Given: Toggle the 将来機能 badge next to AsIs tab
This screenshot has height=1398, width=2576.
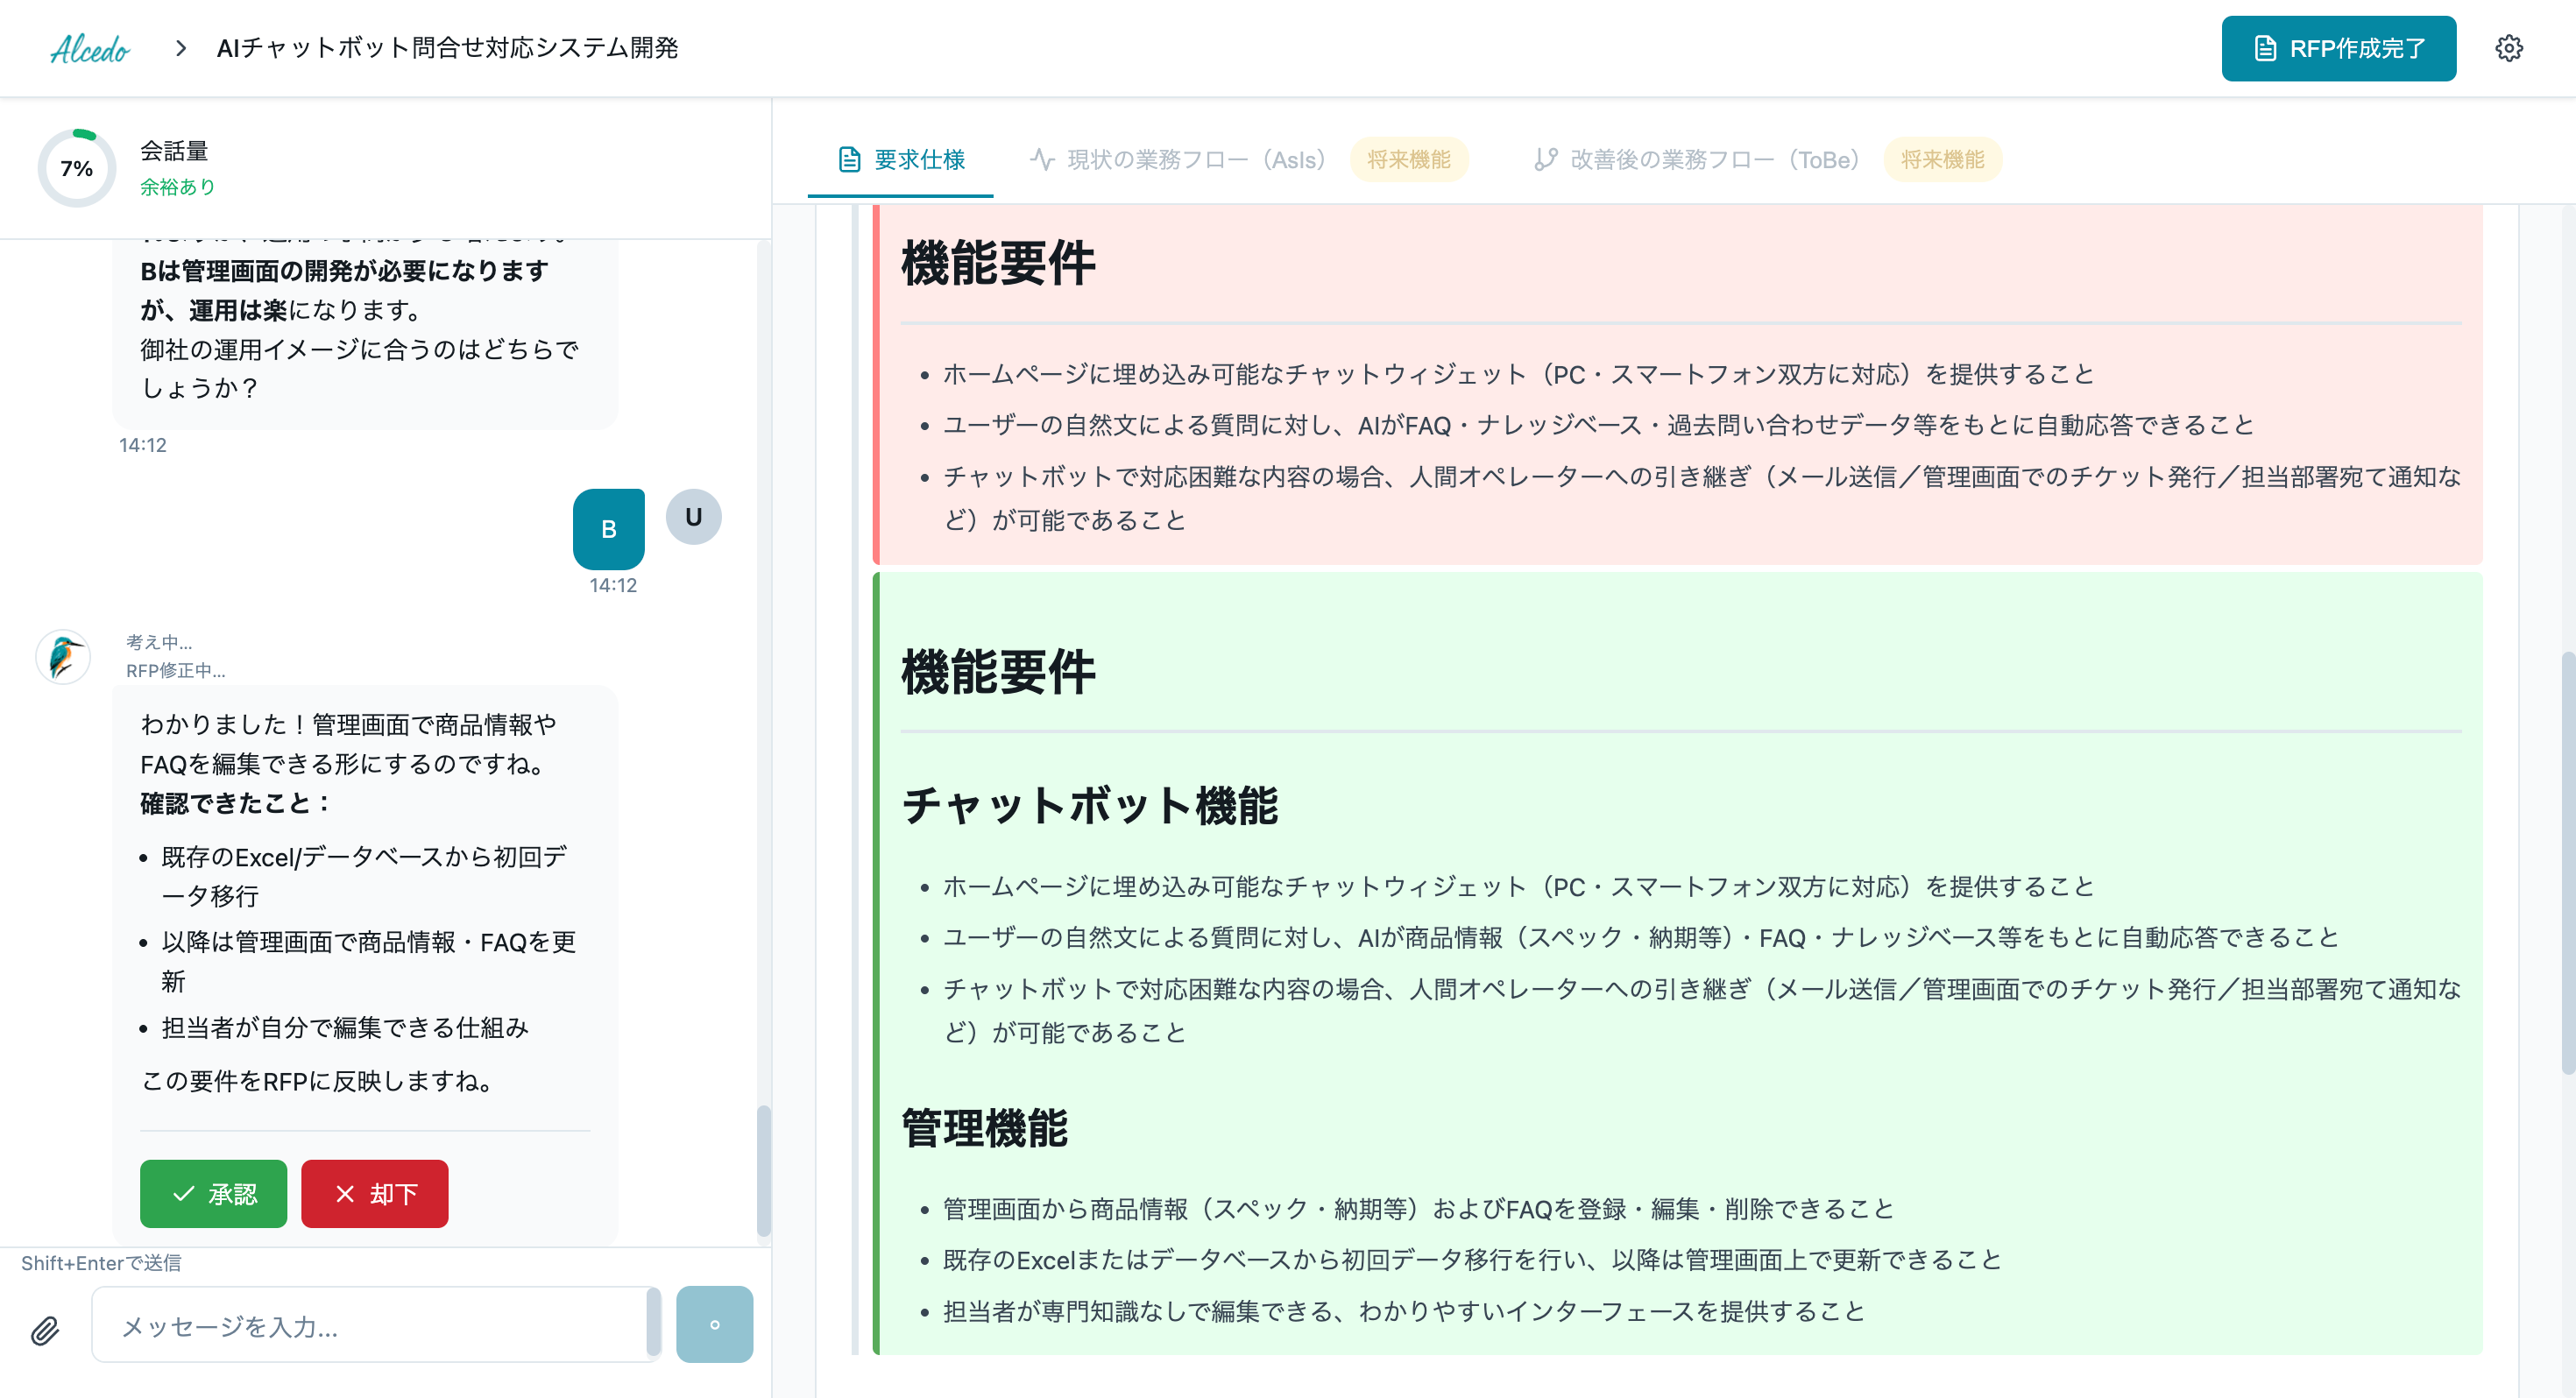Looking at the screenshot, I should coord(1411,159).
